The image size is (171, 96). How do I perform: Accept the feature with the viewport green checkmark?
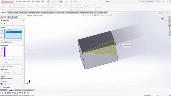point(162,18)
